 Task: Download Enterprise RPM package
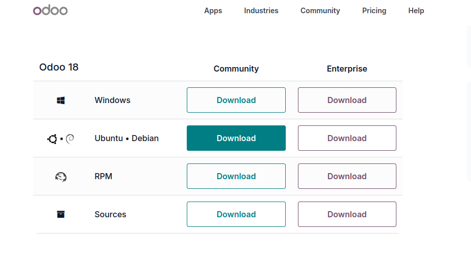tap(347, 176)
